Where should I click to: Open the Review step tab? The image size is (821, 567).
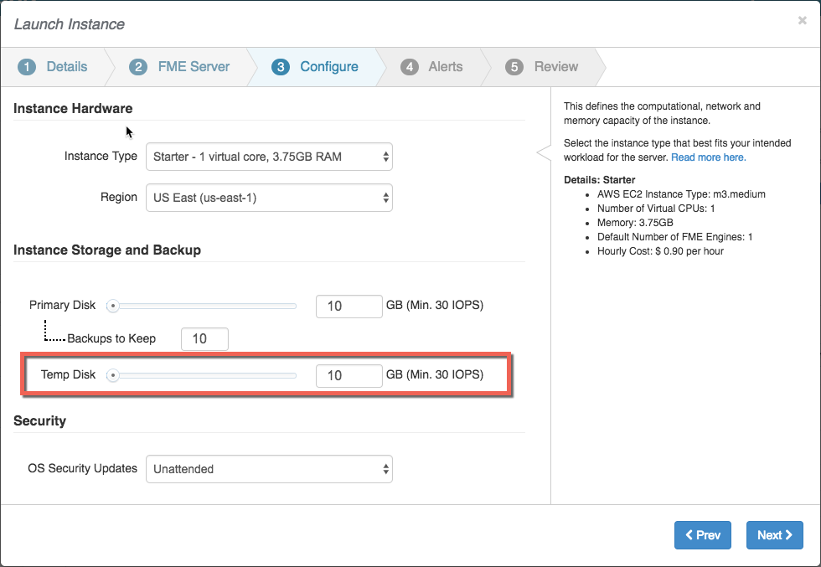(x=542, y=67)
